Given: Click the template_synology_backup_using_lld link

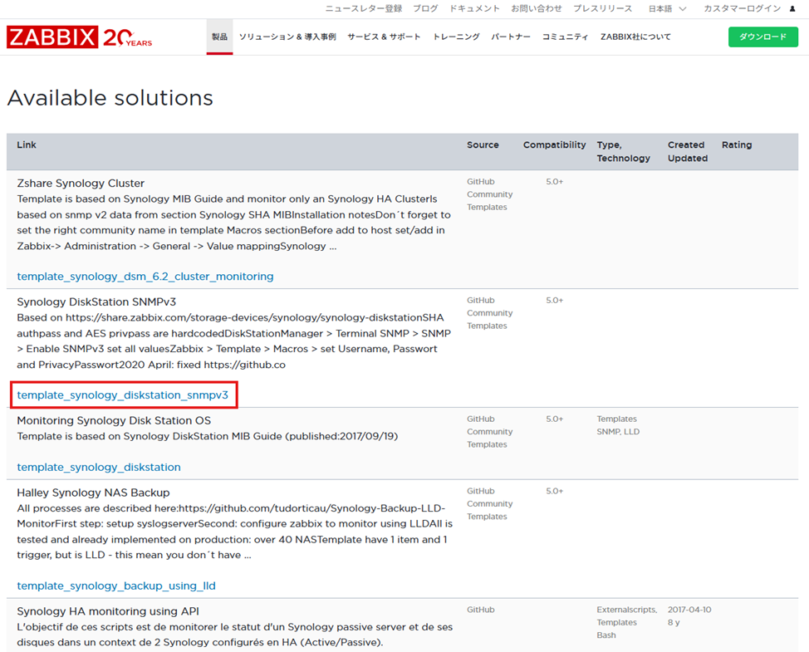Looking at the screenshot, I should pos(116,586).
